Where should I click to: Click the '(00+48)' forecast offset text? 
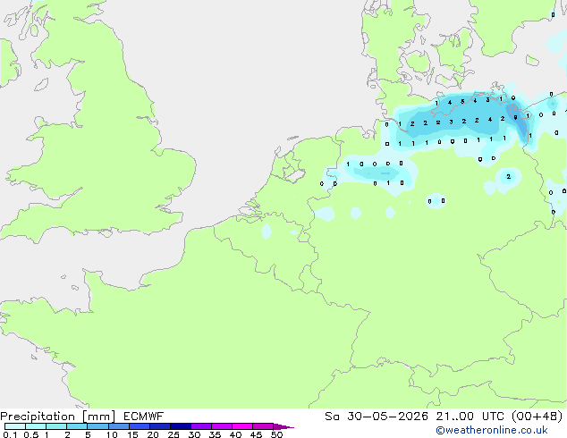[x=537, y=417]
